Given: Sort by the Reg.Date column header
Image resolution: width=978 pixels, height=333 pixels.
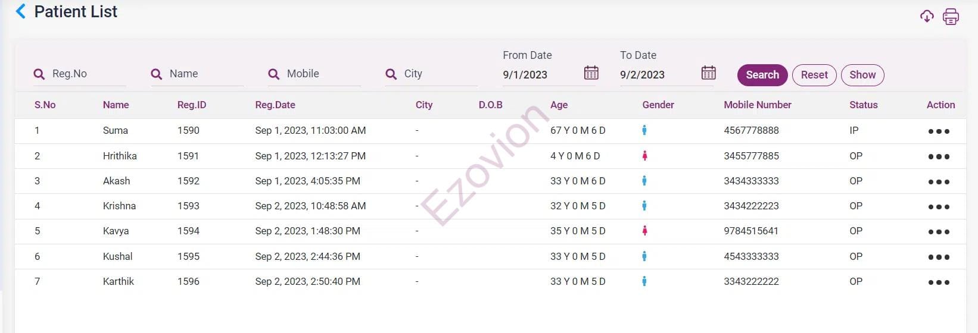Looking at the screenshot, I should click(275, 105).
